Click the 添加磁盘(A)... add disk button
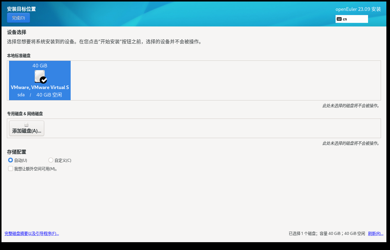This screenshot has height=250, width=390. tap(26, 128)
